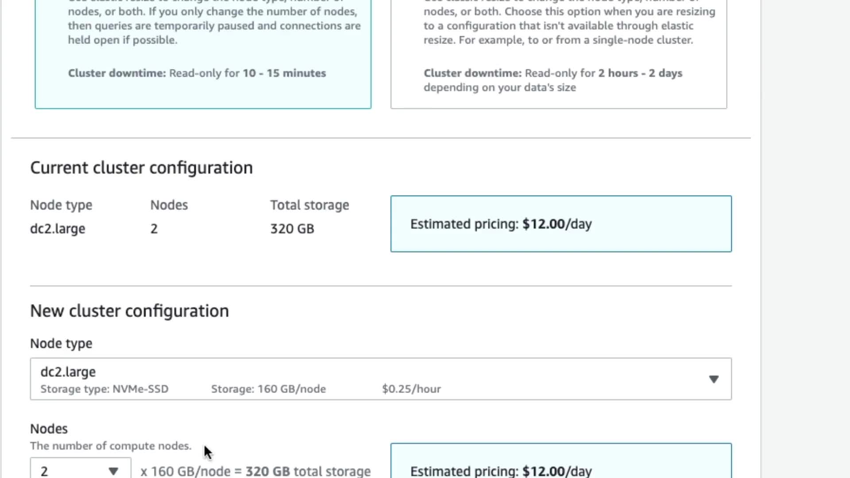The height and width of the screenshot is (478, 850).
Task: Click the Node type label above dropdown
Action: [61, 343]
